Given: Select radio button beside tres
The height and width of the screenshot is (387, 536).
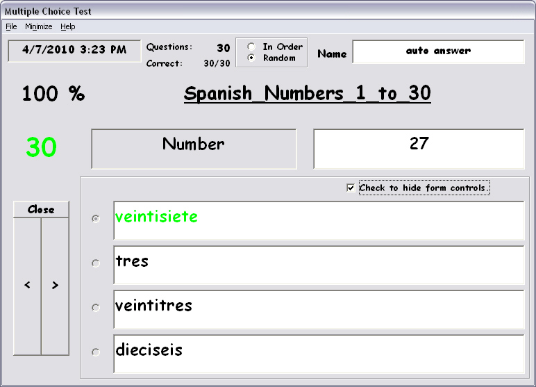Looking at the screenshot, I should coord(96,263).
